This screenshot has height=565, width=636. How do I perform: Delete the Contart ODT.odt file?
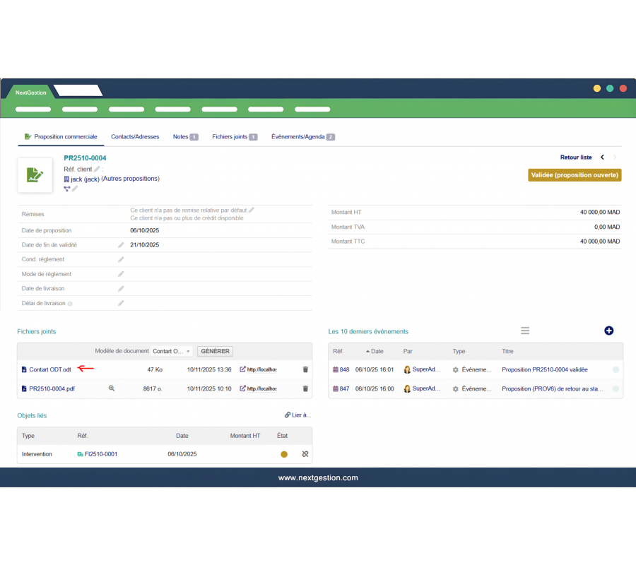coord(305,369)
